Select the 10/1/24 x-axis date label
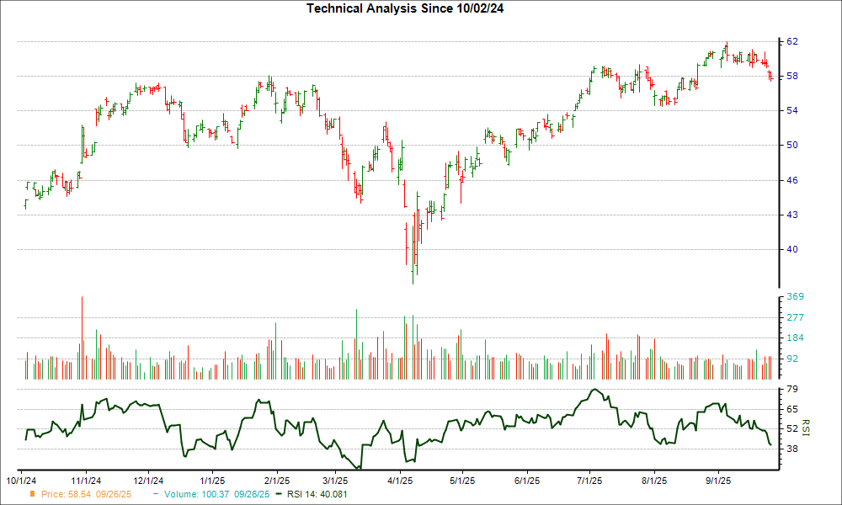The image size is (842, 505). [x=22, y=481]
